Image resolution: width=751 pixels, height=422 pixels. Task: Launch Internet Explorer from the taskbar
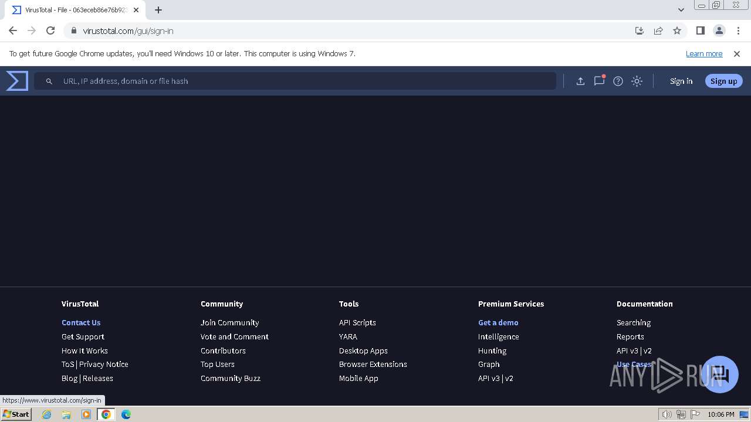[x=46, y=414]
